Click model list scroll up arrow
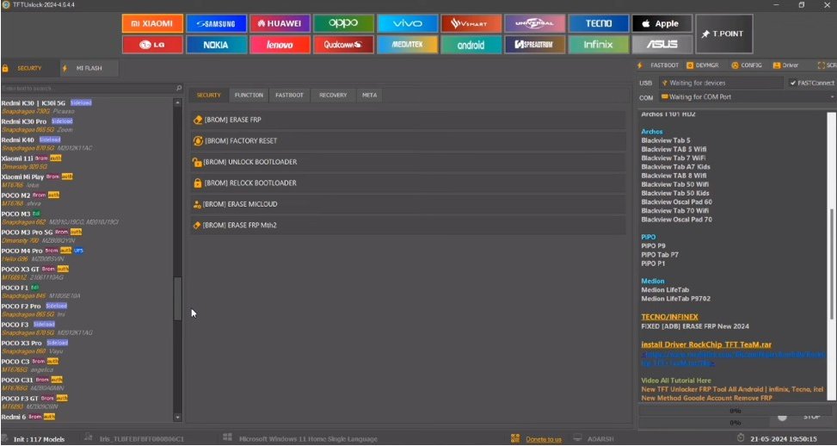 [178, 102]
